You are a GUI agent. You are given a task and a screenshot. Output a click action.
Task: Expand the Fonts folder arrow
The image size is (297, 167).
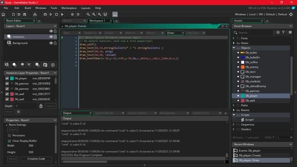pyautogui.click(x=234, y=38)
